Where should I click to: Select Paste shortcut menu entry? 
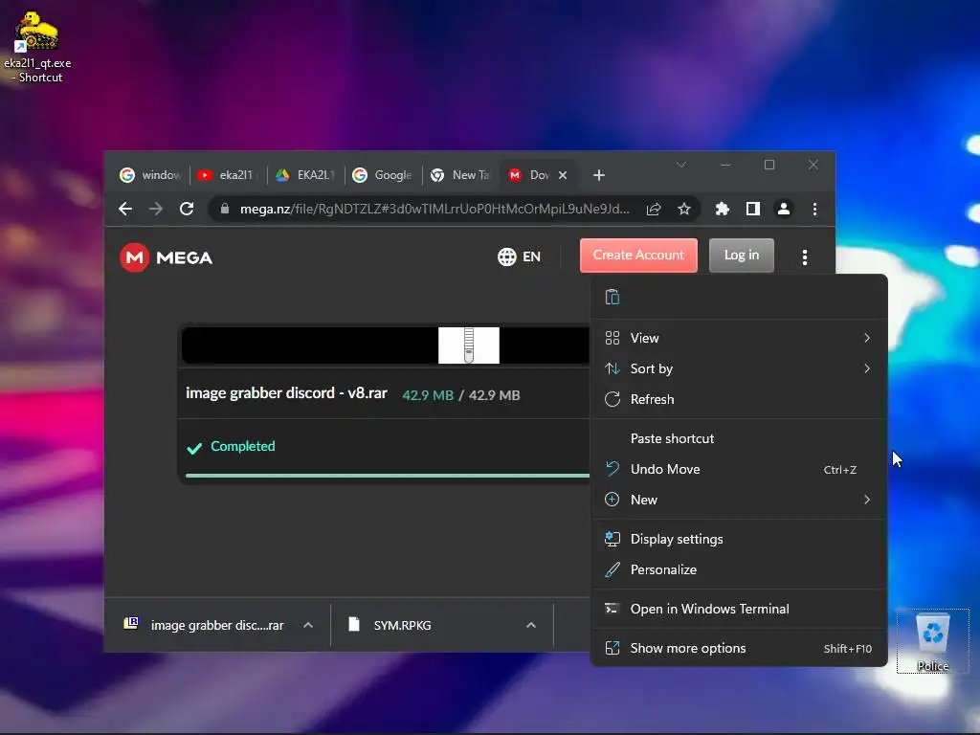(x=739, y=438)
